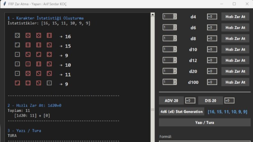Click the gray dropped die in the 16 row

click(x=18, y=35)
